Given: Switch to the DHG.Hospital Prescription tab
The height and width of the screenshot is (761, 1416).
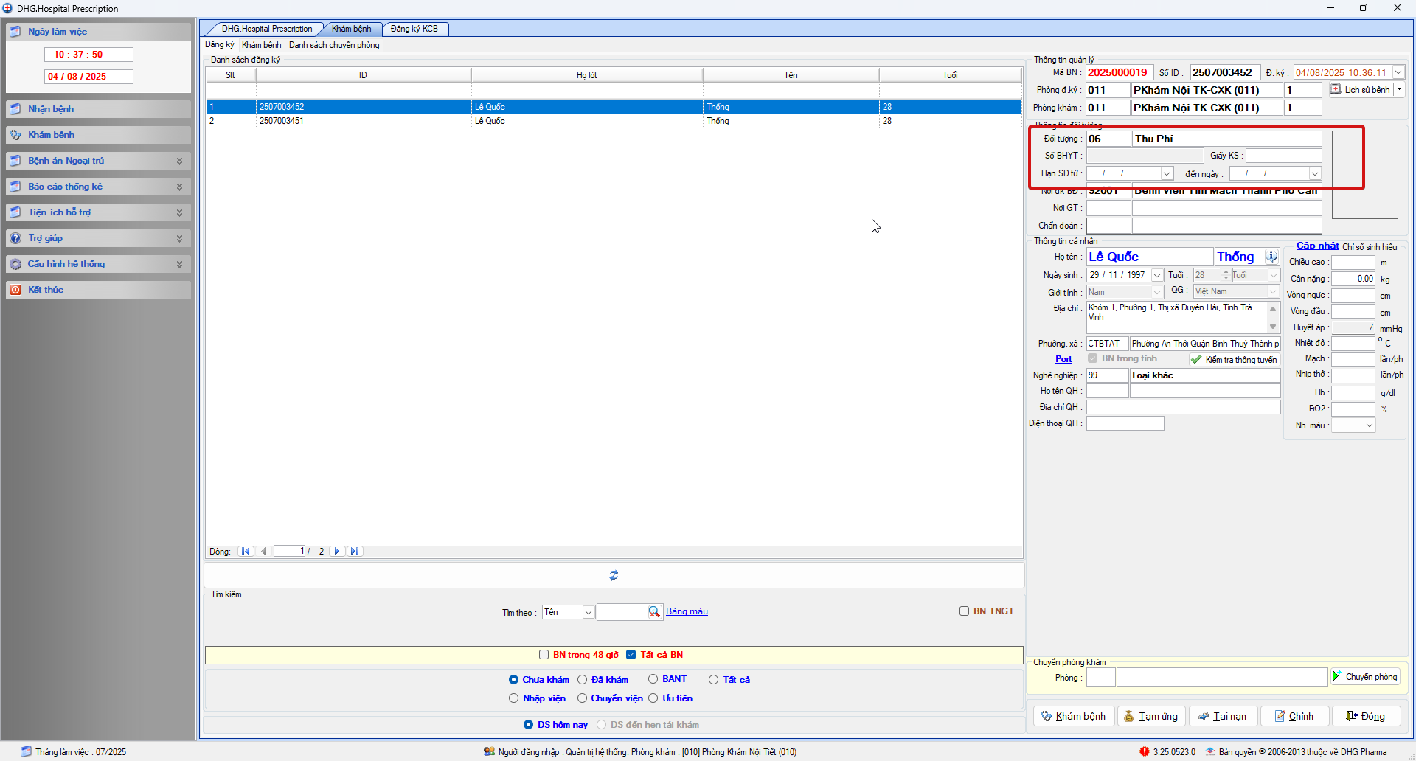Looking at the screenshot, I should [x=267, y=29].
